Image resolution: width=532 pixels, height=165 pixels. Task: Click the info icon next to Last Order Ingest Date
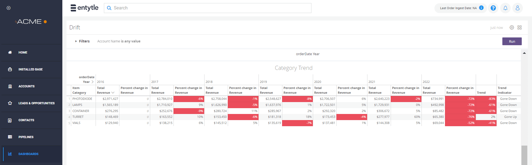pyautogui.click(x=481, y=8)
